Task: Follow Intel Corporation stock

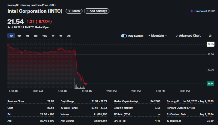Action: click(74, 11)
